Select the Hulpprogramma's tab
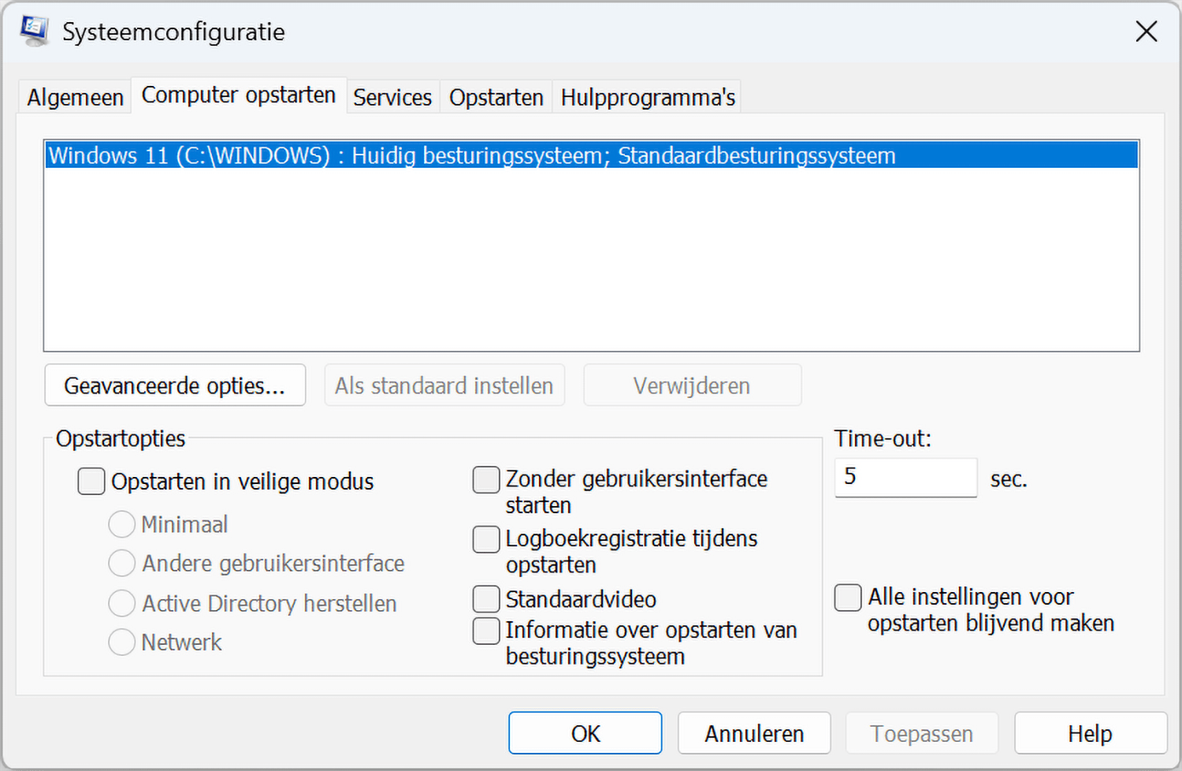 [x=648, y=98]
